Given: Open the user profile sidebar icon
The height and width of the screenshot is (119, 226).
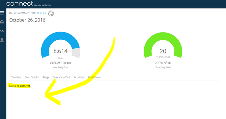Looking at the screenshot, I should pos(2,40).
